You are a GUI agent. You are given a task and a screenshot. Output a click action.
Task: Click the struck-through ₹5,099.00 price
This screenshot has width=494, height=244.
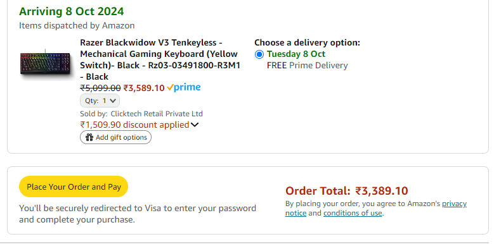(100, 88)
